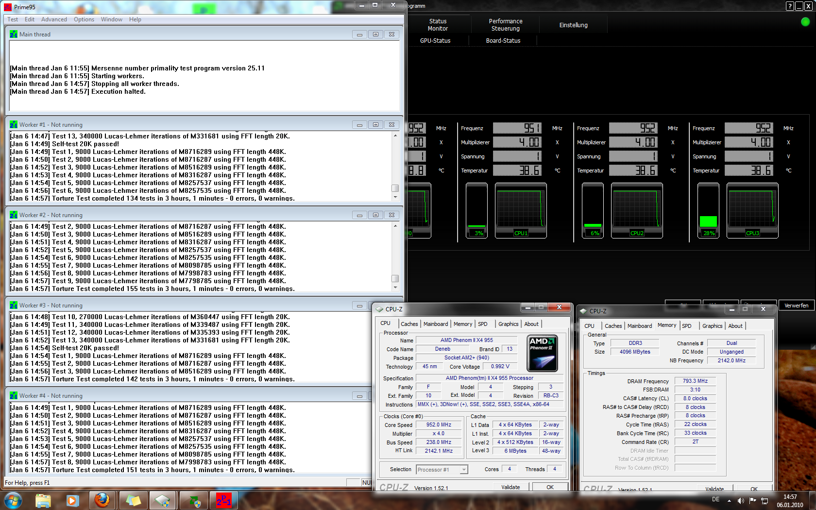Click the CPU2 usage history graph

[637, 211]
